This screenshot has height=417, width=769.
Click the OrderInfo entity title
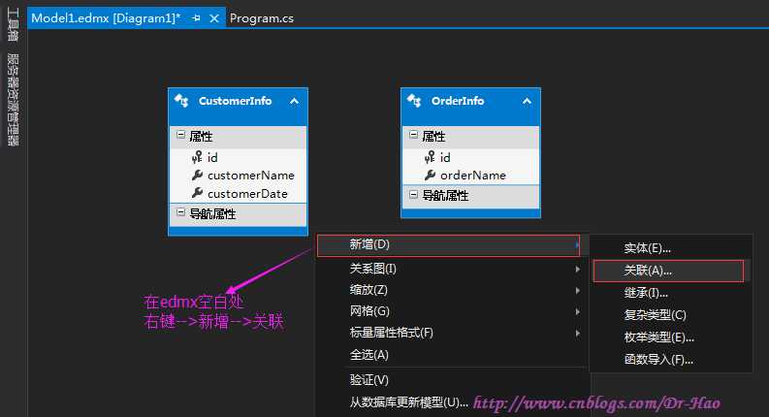click(458, 101)
